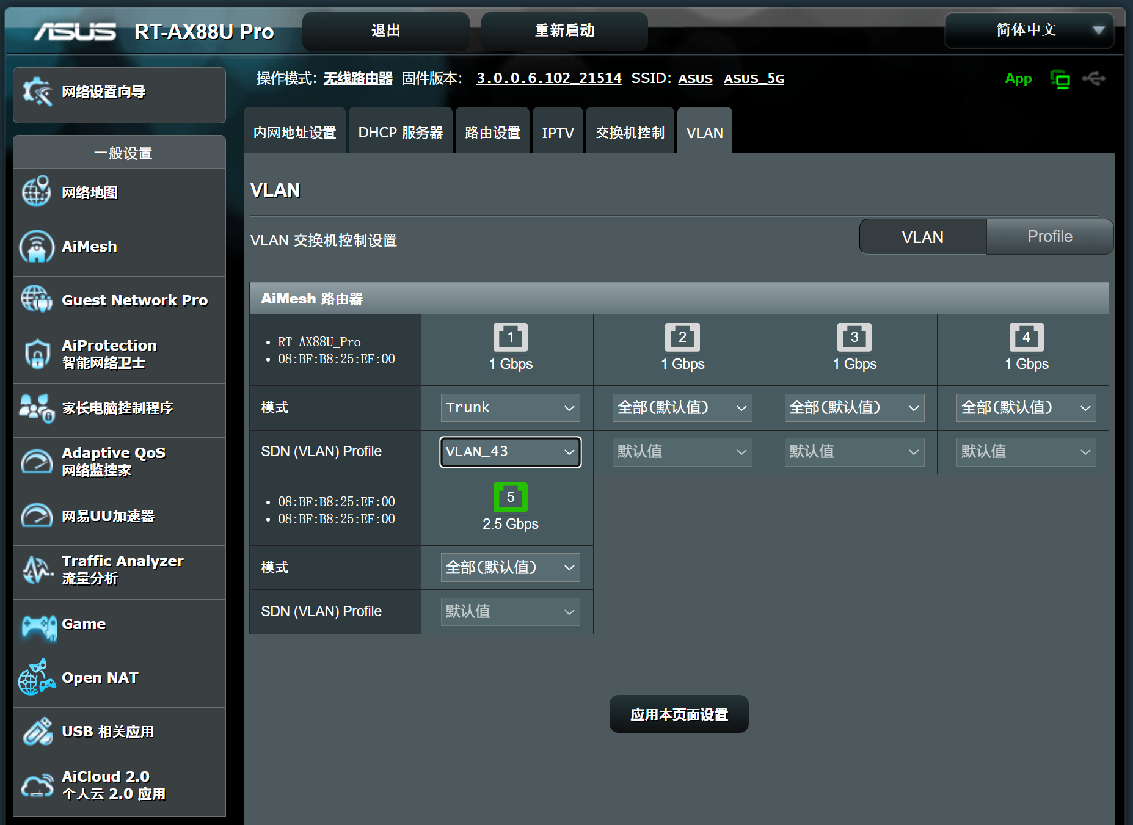Click the NetEase UU accelerator icon
This screenshot has width=1133, height=825.
[x=37, y=515]
